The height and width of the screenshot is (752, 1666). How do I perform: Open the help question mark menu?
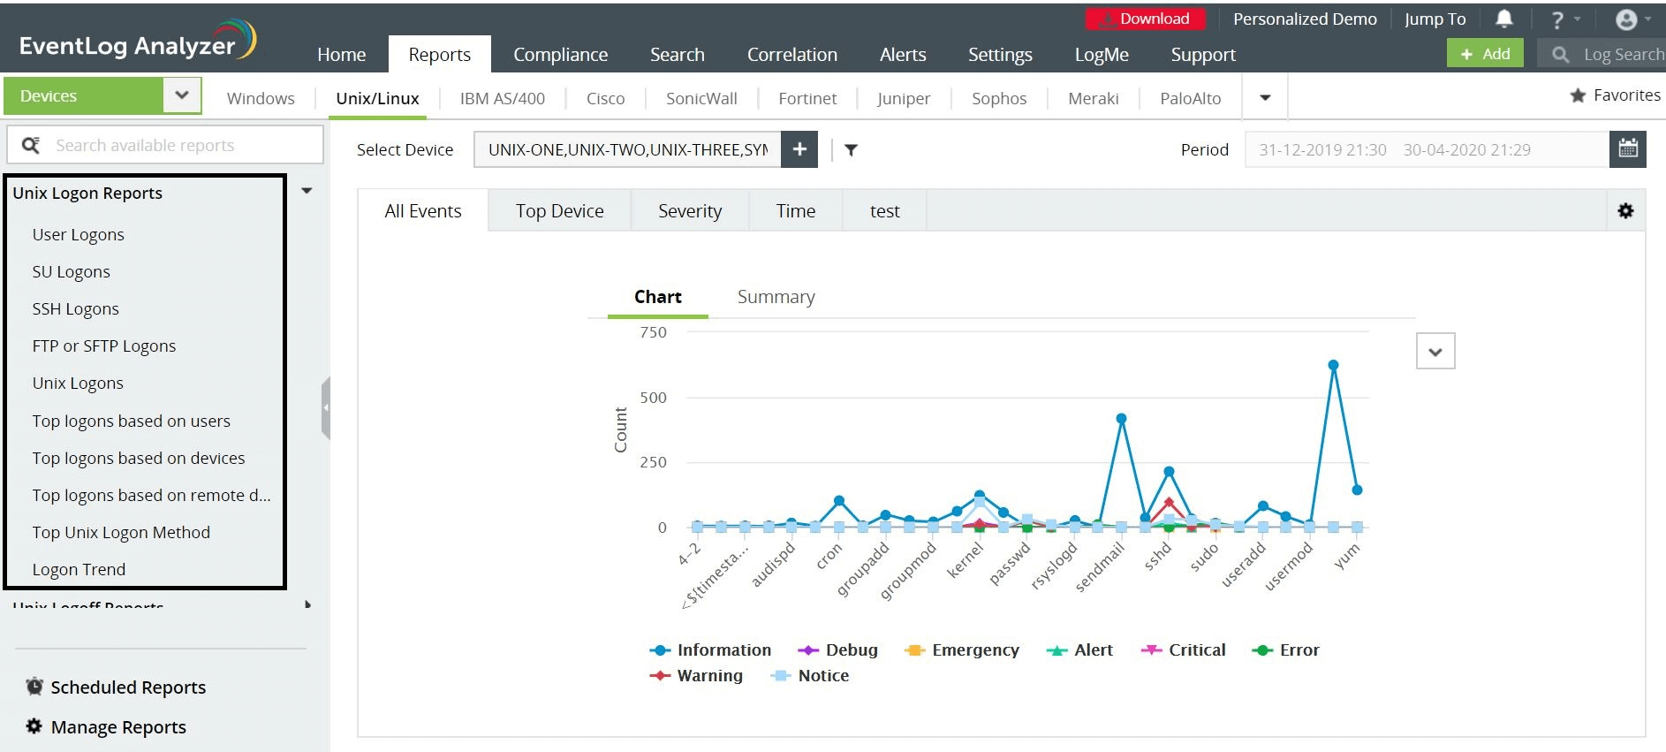(x=1558, y=19)
